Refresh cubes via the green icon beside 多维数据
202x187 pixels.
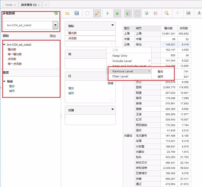click(56, 13)
